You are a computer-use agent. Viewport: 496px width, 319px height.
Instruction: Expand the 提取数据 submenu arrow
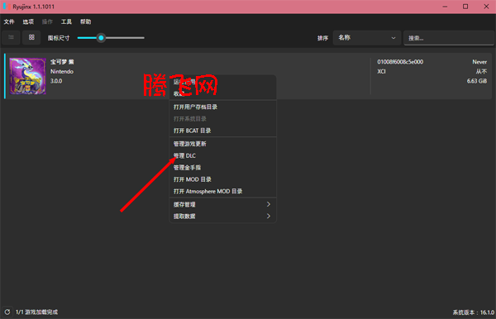pos(268,216)
